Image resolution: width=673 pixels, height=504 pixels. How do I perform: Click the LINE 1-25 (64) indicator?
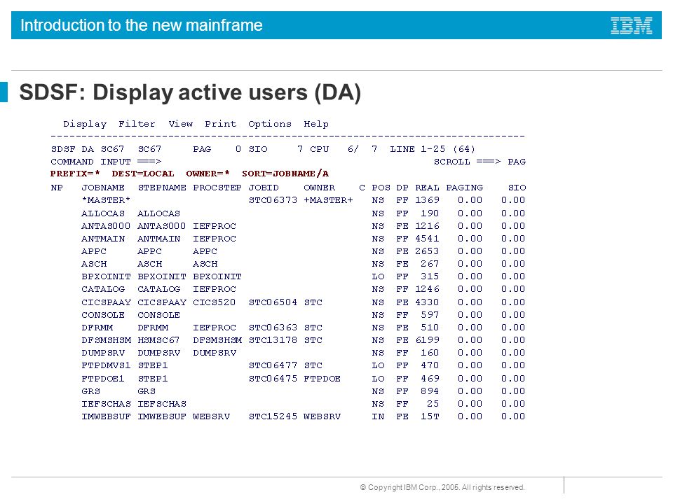[x=433, y=149]
